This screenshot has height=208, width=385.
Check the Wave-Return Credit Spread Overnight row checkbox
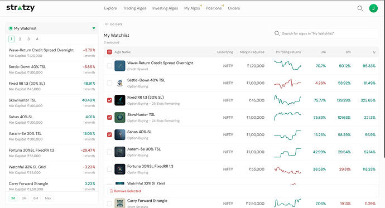109,66
